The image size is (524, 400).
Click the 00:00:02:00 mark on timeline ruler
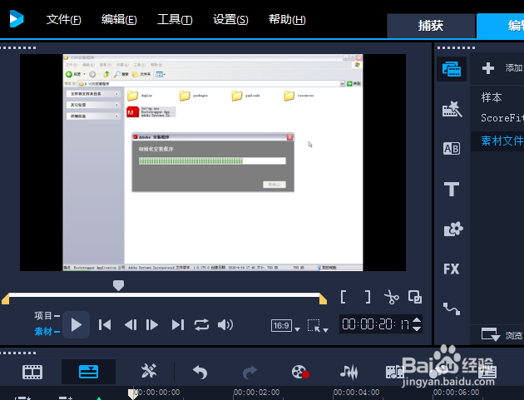click(x=257, y=392)
